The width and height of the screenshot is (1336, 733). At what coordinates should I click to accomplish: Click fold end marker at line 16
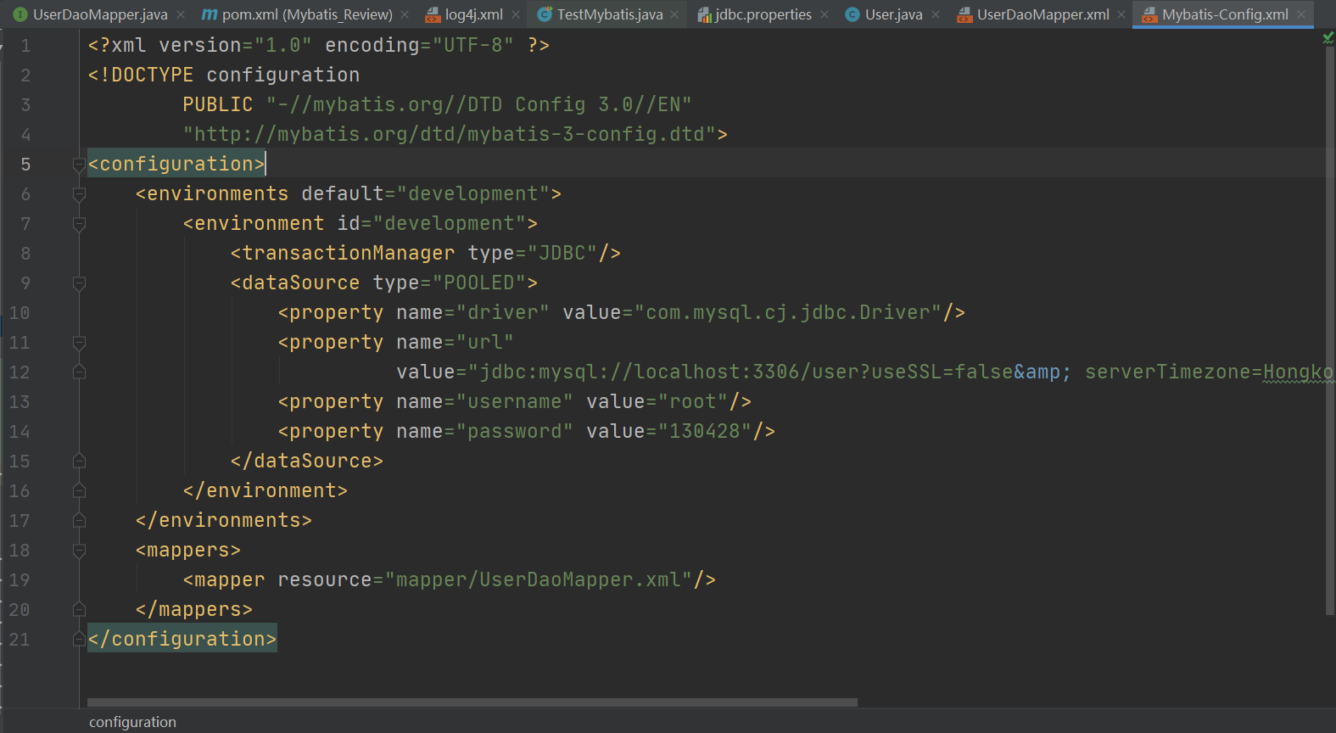click(x=79, y=490)
